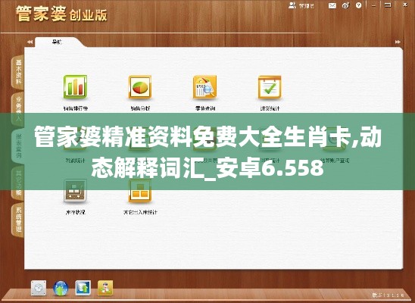This screenshot has height=303, width=415.
Task: Click the right double-arrow tab scroll button
Action: pyautogui.click(x=398, y=42)
